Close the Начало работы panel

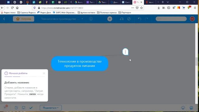point(44,73)
